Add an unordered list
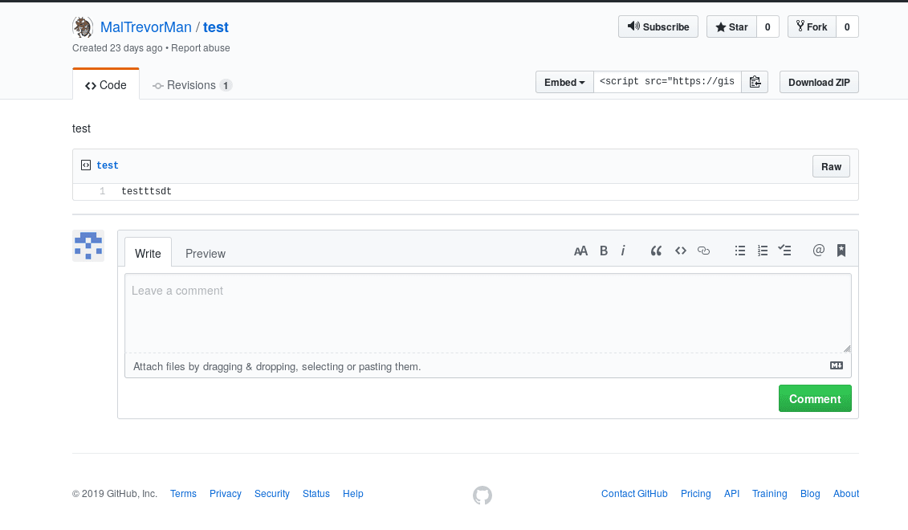 tap(739, 251)
